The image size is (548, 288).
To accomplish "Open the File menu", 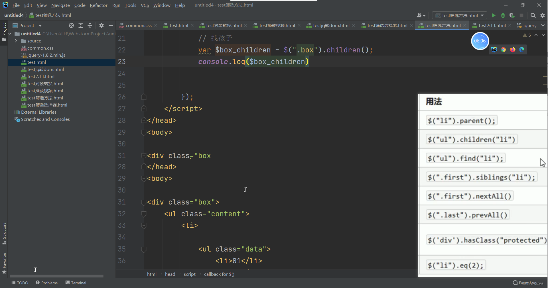I will [16, 5].
